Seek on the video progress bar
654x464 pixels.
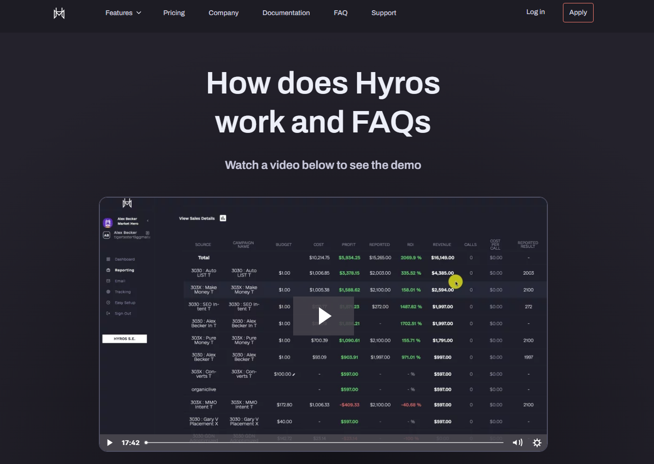pos(324,443)
